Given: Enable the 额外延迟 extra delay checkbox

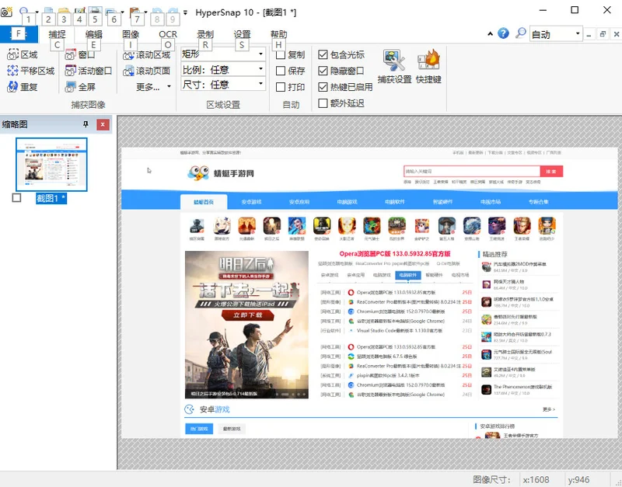Looking at the screenshot, I should (323, 103).
